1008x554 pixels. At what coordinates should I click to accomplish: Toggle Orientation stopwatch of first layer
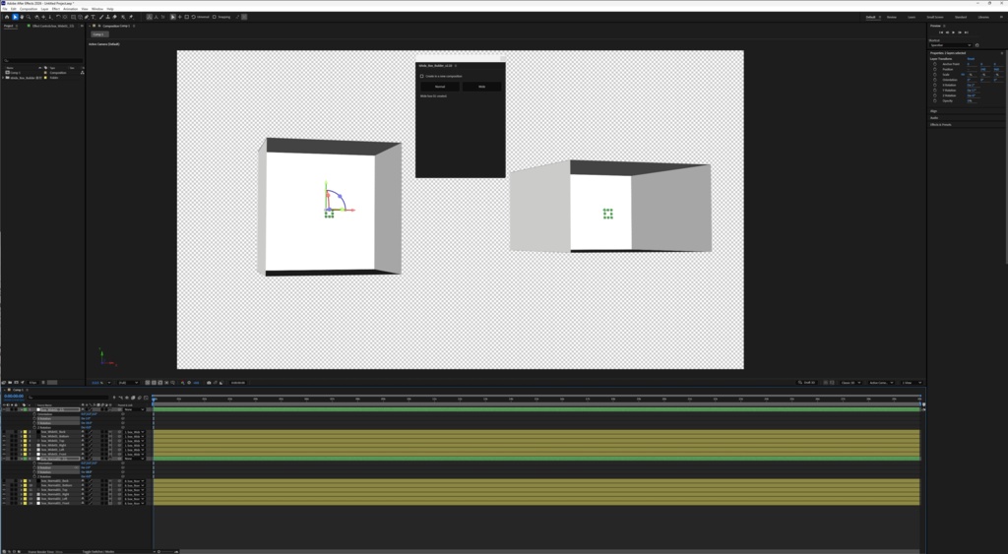(34, 414)
